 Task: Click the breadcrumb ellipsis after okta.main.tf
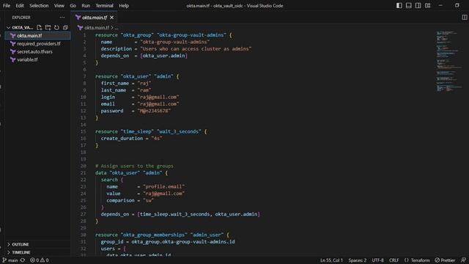[117, 28]
